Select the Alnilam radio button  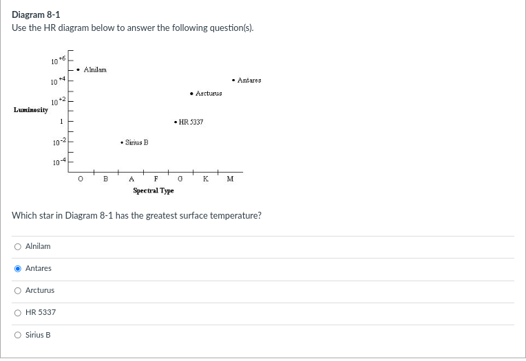coord(17,246)
